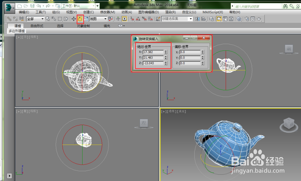This screenshot has height=181, width=301.
Task: Switch to the 对象绘制 ribbon tab
Action: tap(83, 26)
